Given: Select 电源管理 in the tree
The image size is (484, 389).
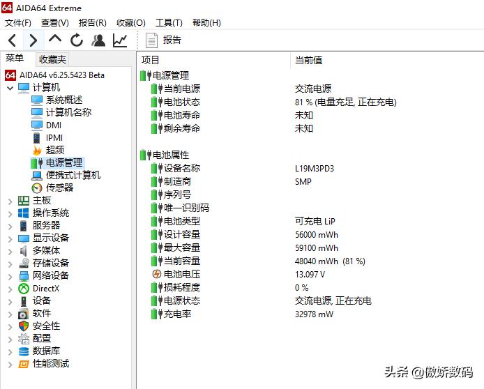Looking at the screenshot, I should (64, 162).
